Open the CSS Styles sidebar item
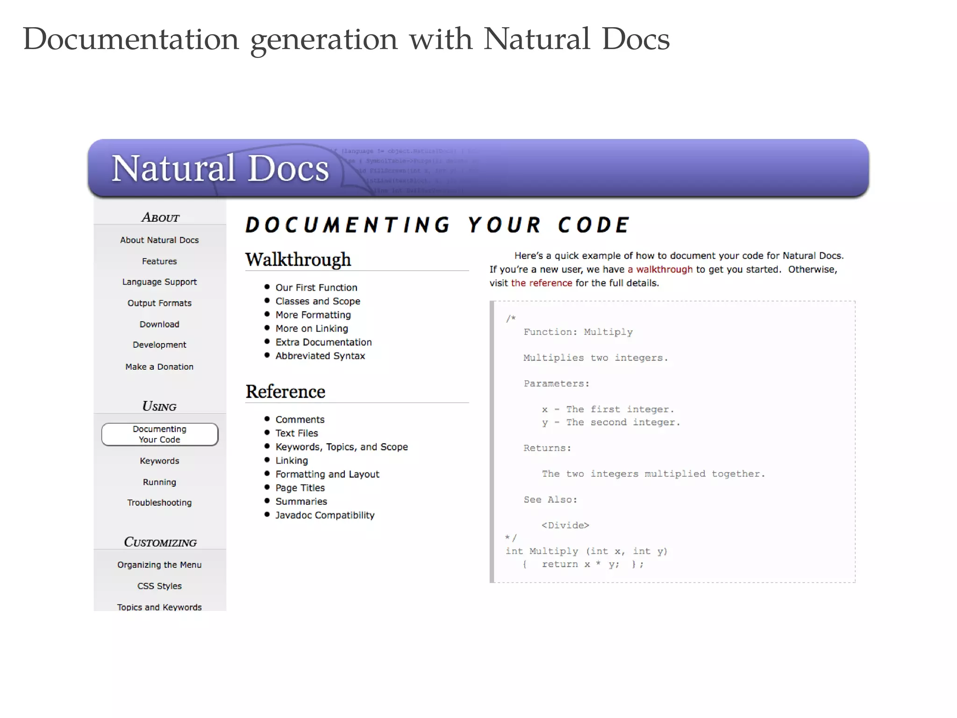Viewport: 957px width, 718px height. (x=159, y=586)
